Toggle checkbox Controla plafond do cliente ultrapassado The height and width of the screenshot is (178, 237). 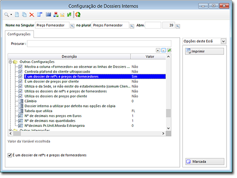(21, 72)
